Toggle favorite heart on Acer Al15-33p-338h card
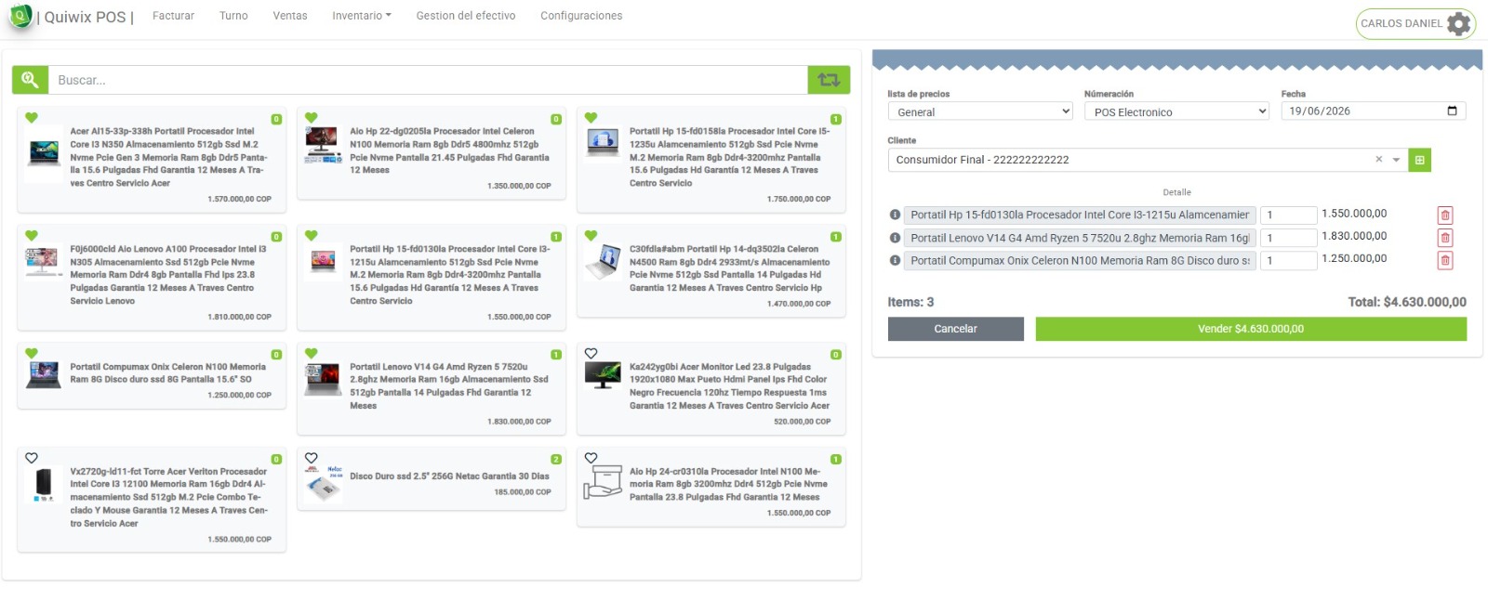 (32, 118)
